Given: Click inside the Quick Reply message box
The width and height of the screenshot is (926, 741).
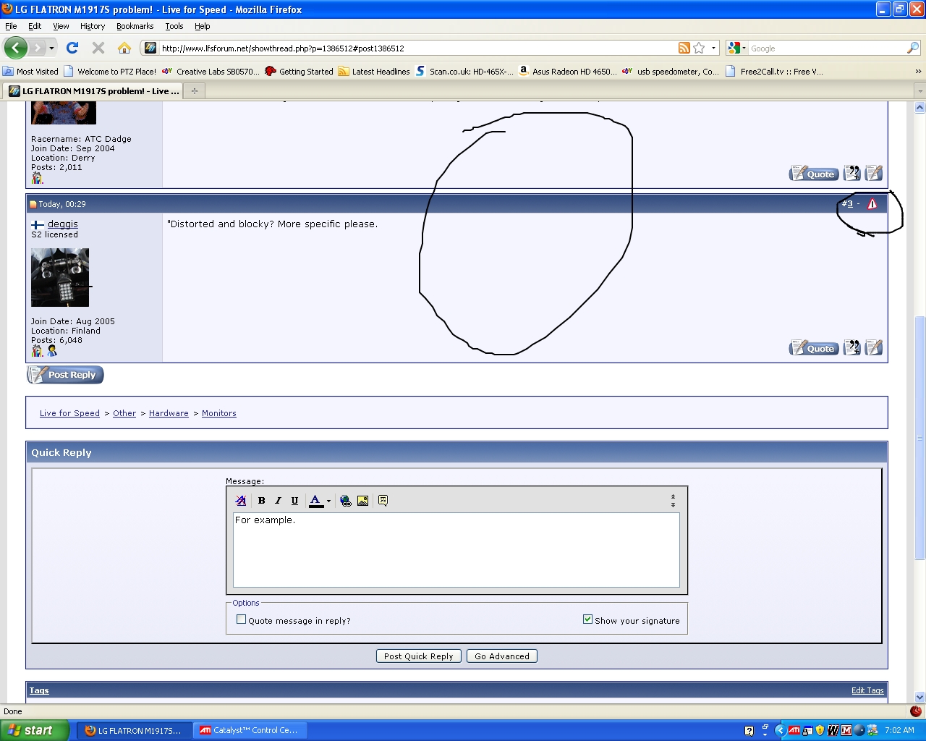Looking at the screenshot, I should [x=456, y=550].
